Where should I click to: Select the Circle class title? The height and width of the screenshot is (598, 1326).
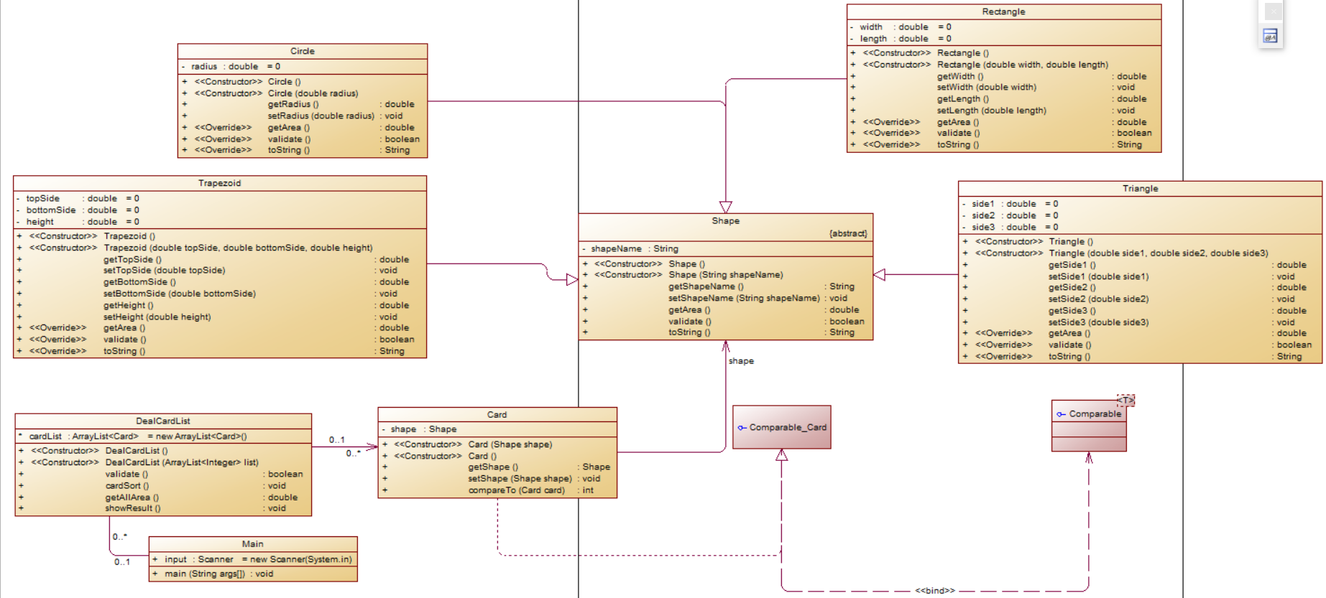[x=303, y=51]
